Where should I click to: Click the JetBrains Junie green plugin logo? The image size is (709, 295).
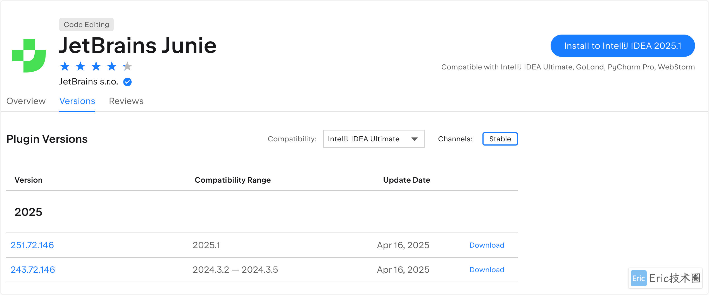[x=29, y=55]
